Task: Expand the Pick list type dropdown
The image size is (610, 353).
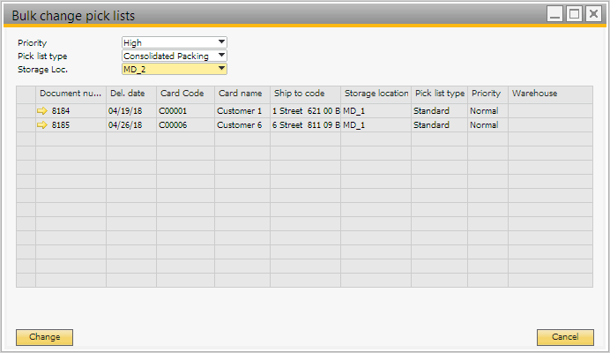Action: [x=221, y=56]
